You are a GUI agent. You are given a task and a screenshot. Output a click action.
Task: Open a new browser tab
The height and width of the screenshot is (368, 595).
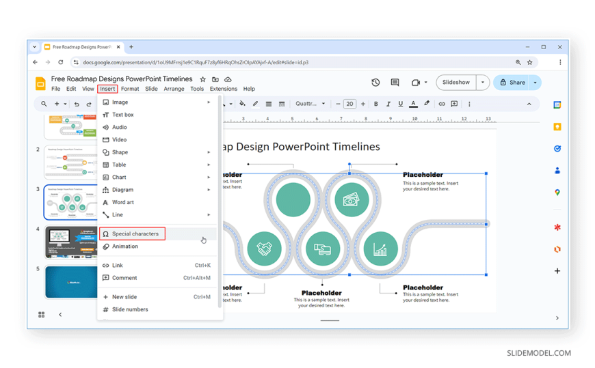(x=131, y=47)
